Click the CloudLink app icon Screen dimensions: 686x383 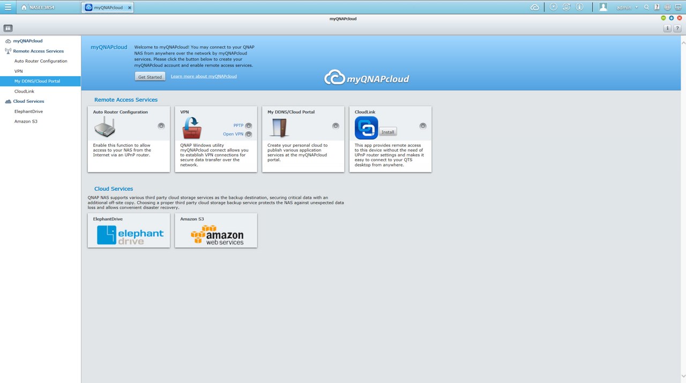coord(367,128)
